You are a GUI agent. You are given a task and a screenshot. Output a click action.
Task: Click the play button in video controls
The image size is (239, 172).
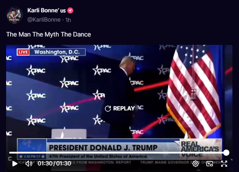pyautogui.click(x=15, y=164)
